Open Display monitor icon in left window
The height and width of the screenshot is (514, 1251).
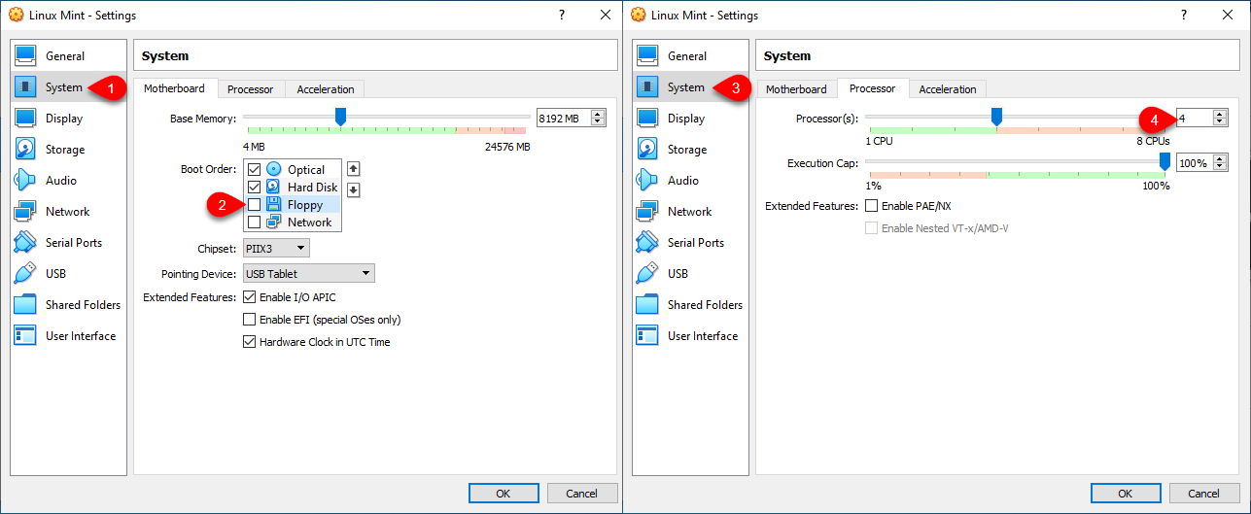click(26, 119)
